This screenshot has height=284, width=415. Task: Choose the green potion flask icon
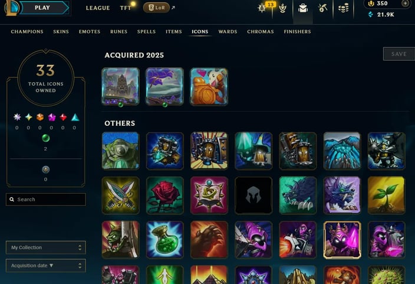(164, 240)
